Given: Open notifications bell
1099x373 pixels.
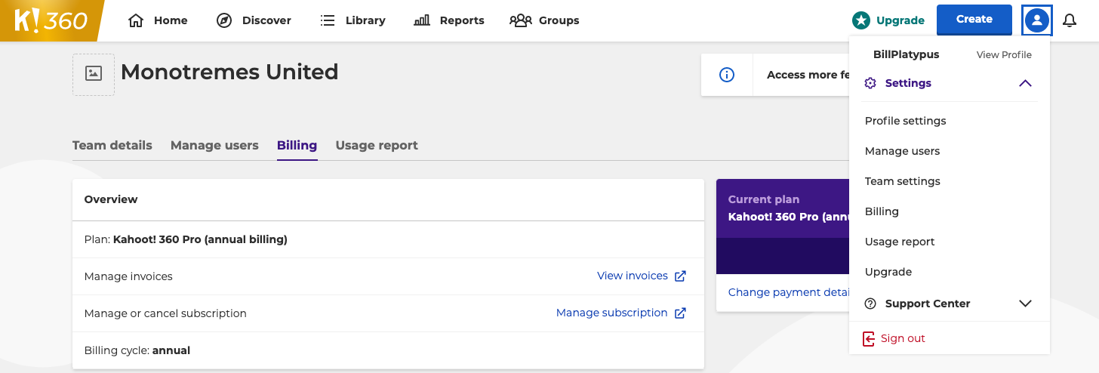Looking at the screenshot, I should (x=1070, y=20).
